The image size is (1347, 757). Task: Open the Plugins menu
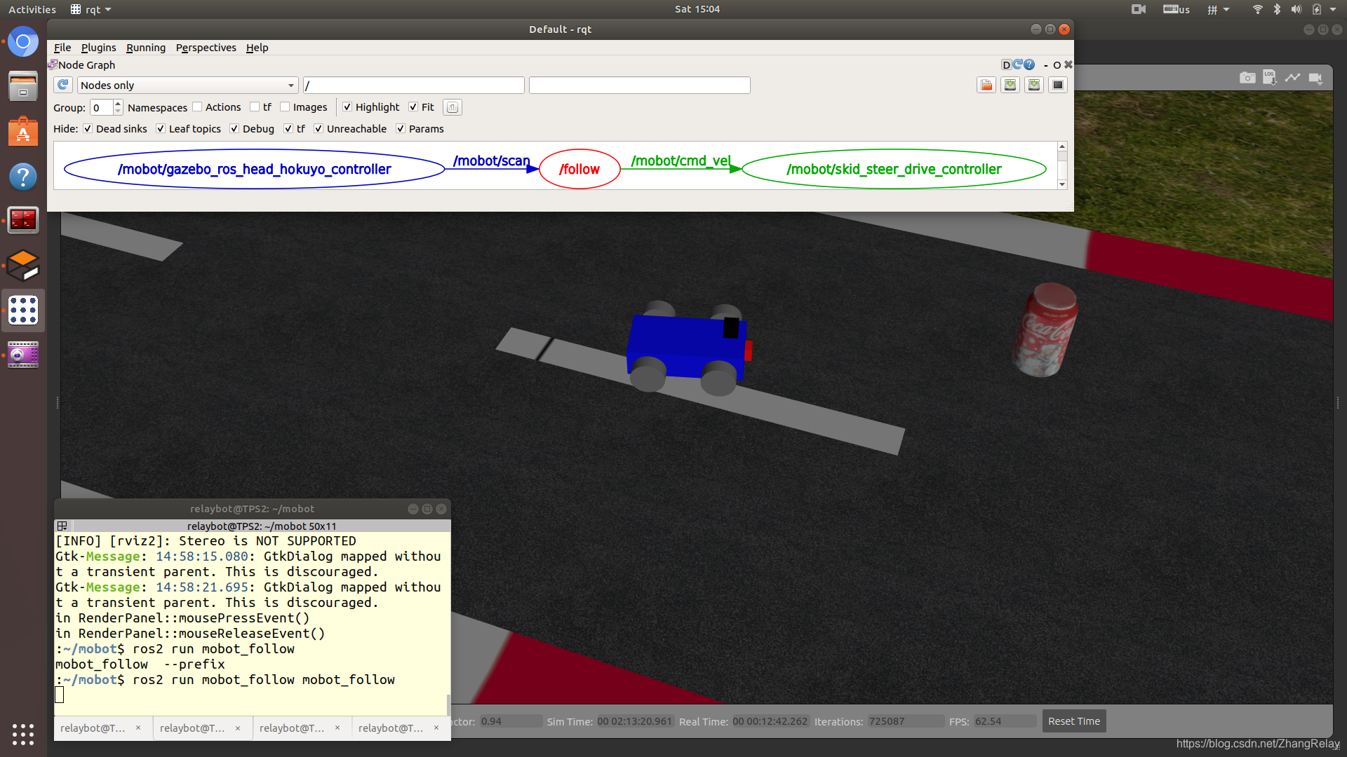(98, 48)
